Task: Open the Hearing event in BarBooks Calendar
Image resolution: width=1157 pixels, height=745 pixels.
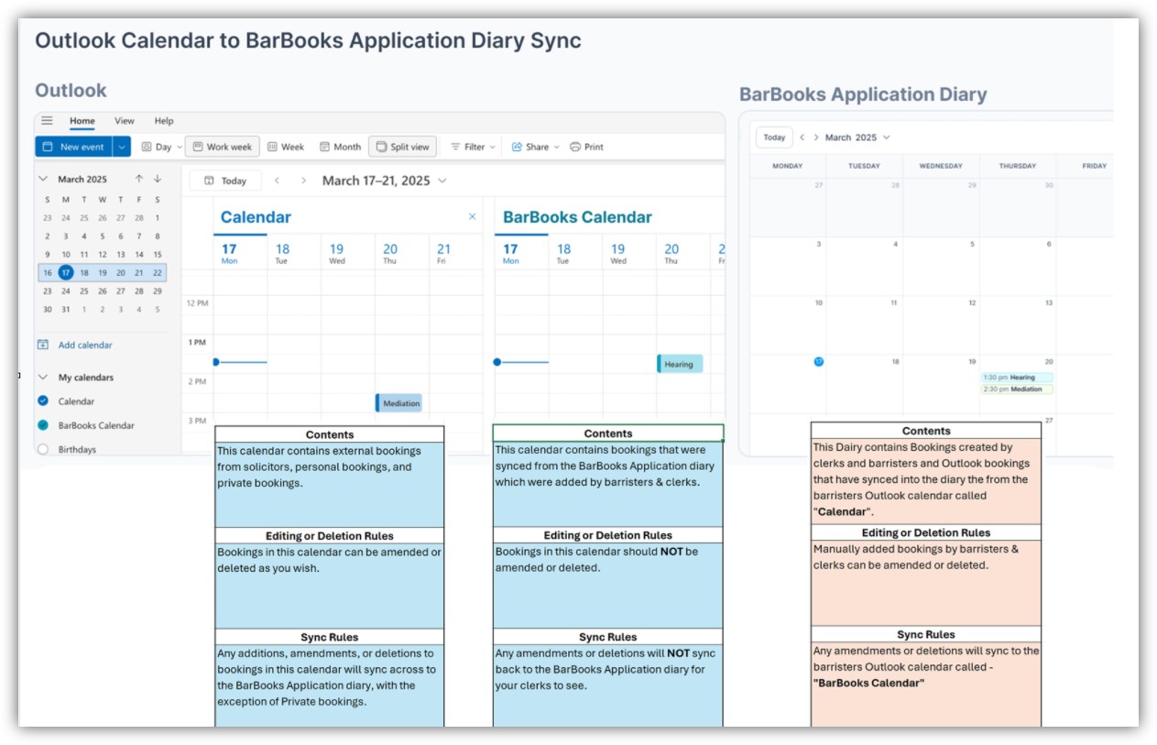Action: 680,364
